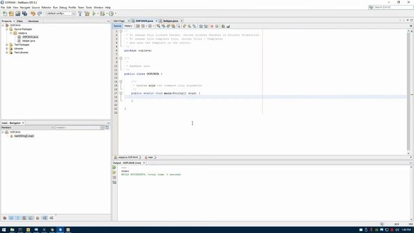The height and width of the screenshot is (233, 414).
Task: Toggle Highlight Search in editor toolbar
Action: [173, 26]
